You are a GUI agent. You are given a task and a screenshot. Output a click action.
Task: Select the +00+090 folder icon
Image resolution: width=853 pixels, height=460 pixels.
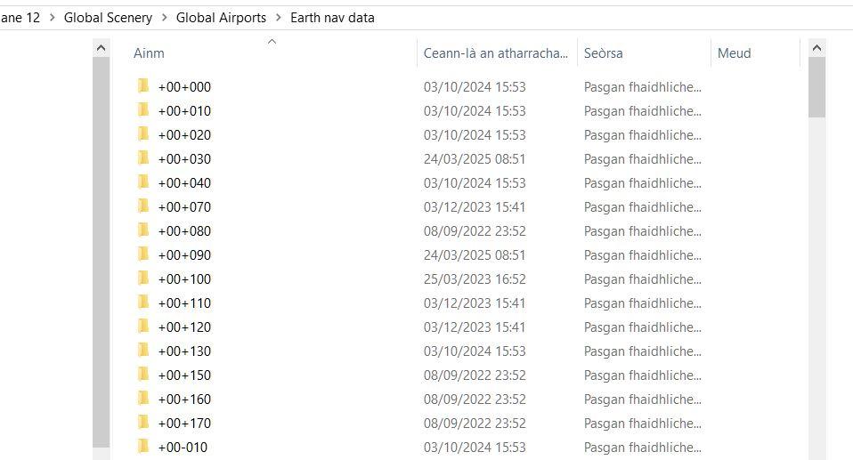click(142, 254)
